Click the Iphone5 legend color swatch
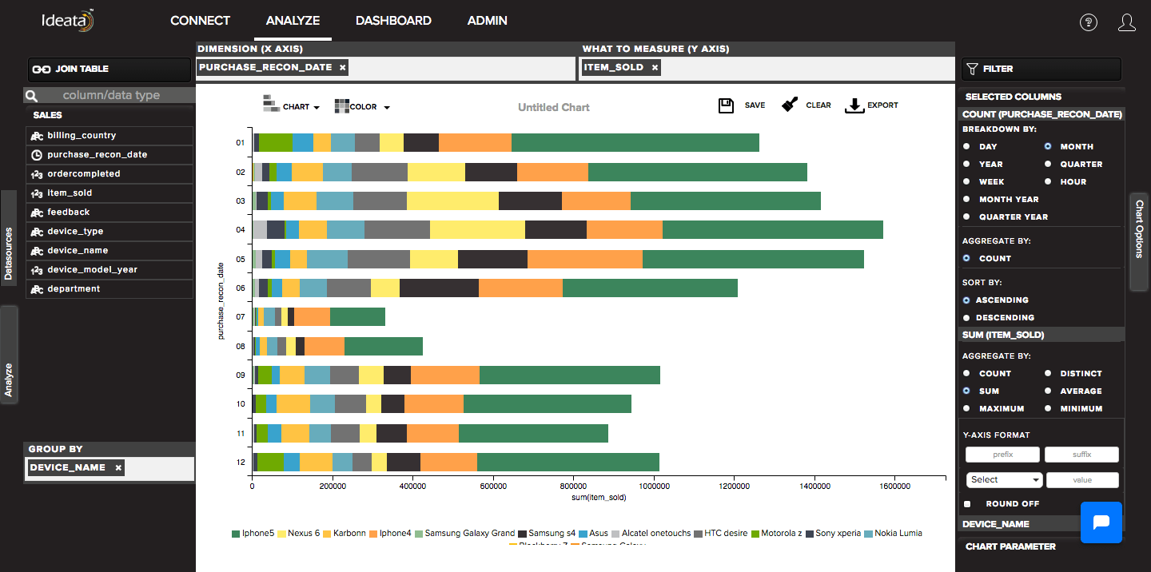 click(x=236, y=533)
